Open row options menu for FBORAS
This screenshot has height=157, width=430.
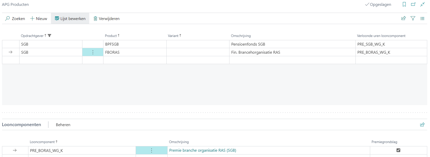pyautogui.click(x=93, y=52)
